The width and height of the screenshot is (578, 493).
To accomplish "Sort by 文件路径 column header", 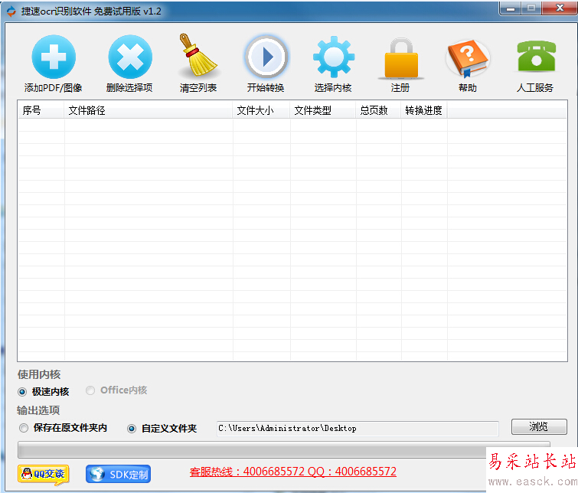I will (149, 110).
